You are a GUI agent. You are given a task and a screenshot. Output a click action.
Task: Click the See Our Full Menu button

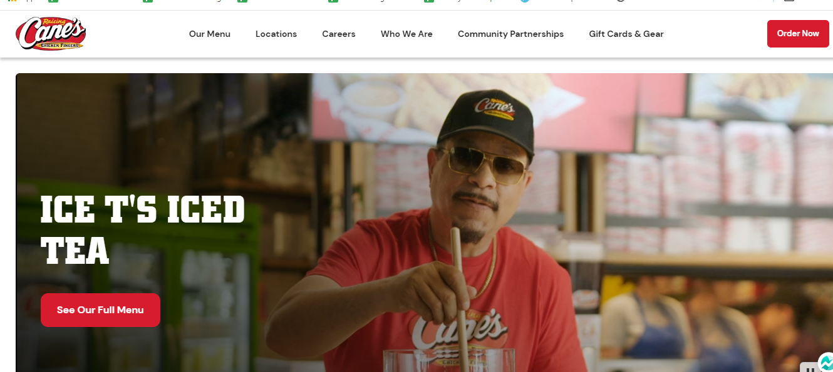click(x=100, y=310)
